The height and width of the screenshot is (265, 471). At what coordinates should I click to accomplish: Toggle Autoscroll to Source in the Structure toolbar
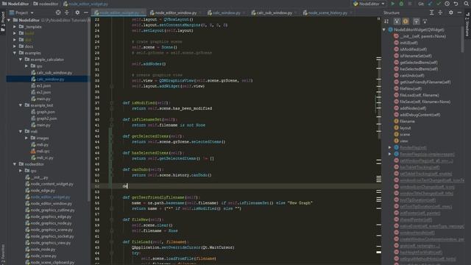(416, 21)
